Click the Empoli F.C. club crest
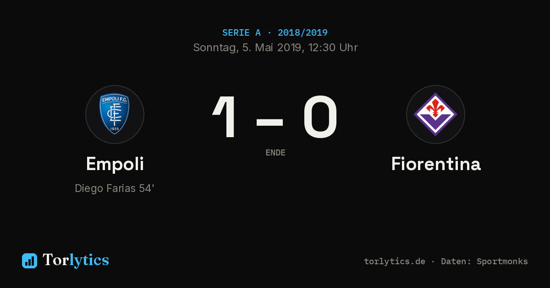This screenshot has height=288, width=550. [115, 114]
